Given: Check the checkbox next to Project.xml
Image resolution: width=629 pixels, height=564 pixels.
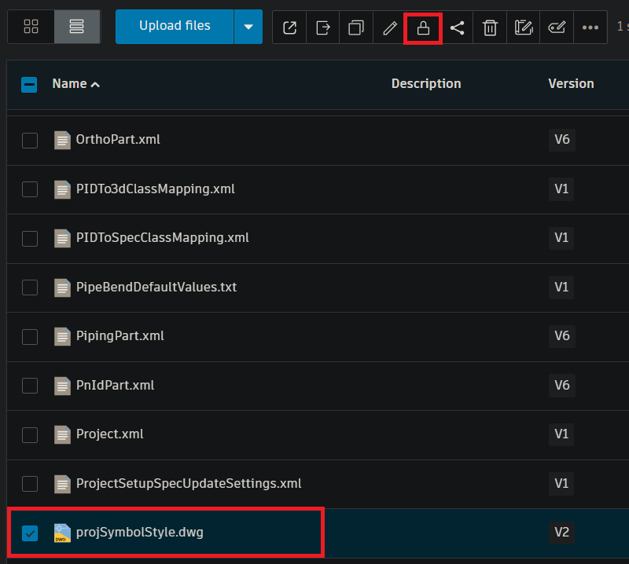Looking at the screenshot, I should coord(30,434).
